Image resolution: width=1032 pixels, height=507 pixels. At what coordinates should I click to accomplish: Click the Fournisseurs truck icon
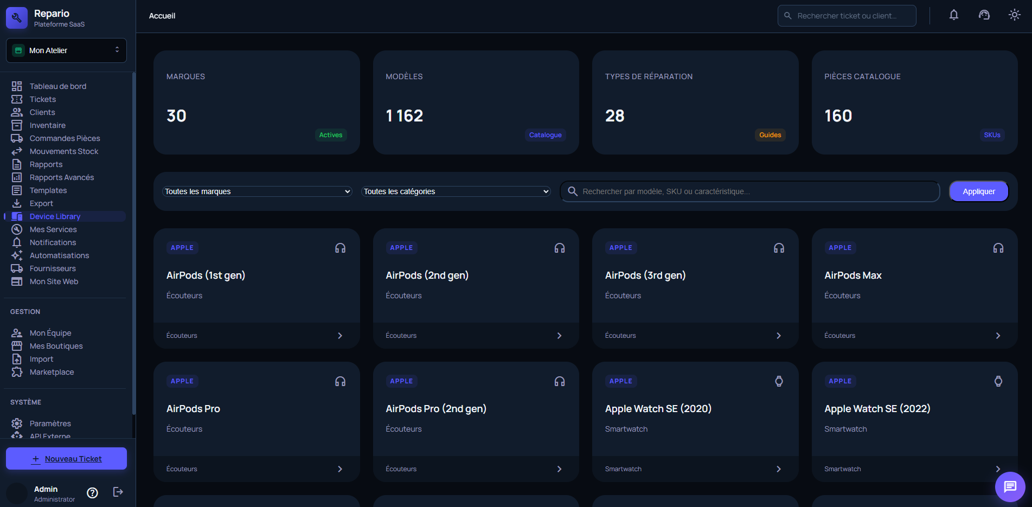17,268
